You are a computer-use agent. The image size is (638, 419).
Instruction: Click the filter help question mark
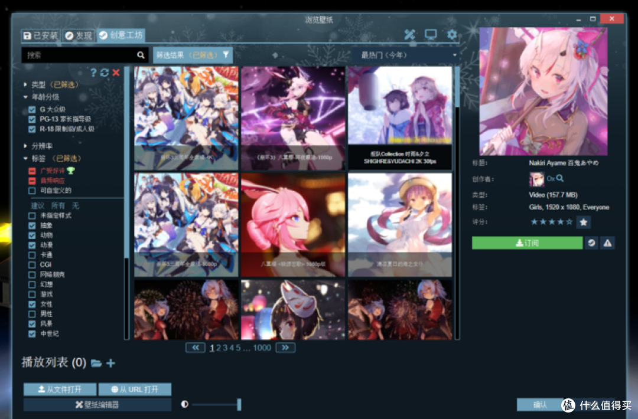click(x=93, y=73)
